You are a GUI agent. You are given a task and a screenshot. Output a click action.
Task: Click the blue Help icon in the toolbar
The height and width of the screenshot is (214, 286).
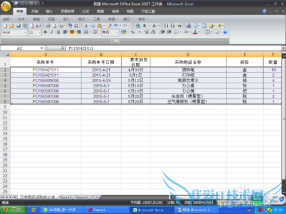coord(225,32)
